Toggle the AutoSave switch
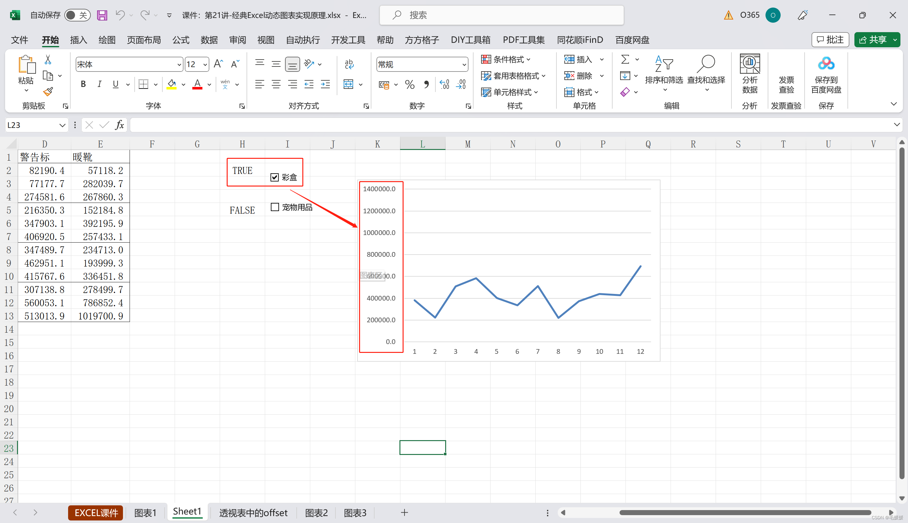 [77, 15]
